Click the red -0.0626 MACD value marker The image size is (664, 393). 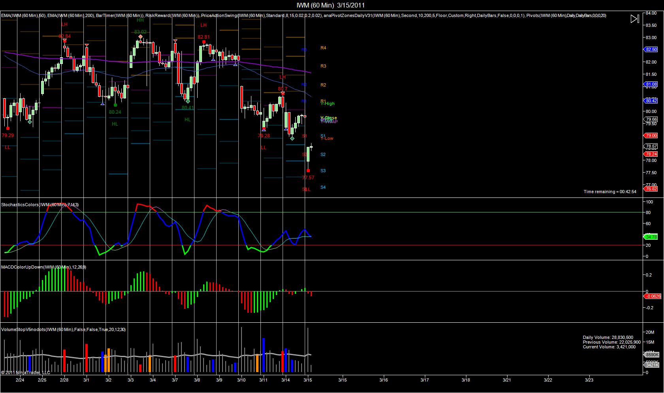click(652, 296)
